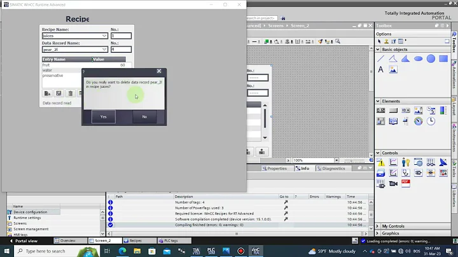Select Screen management in project tree

coord(31,229)
